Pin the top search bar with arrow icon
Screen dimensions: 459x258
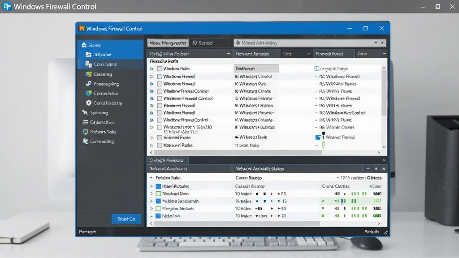point(376,43)
